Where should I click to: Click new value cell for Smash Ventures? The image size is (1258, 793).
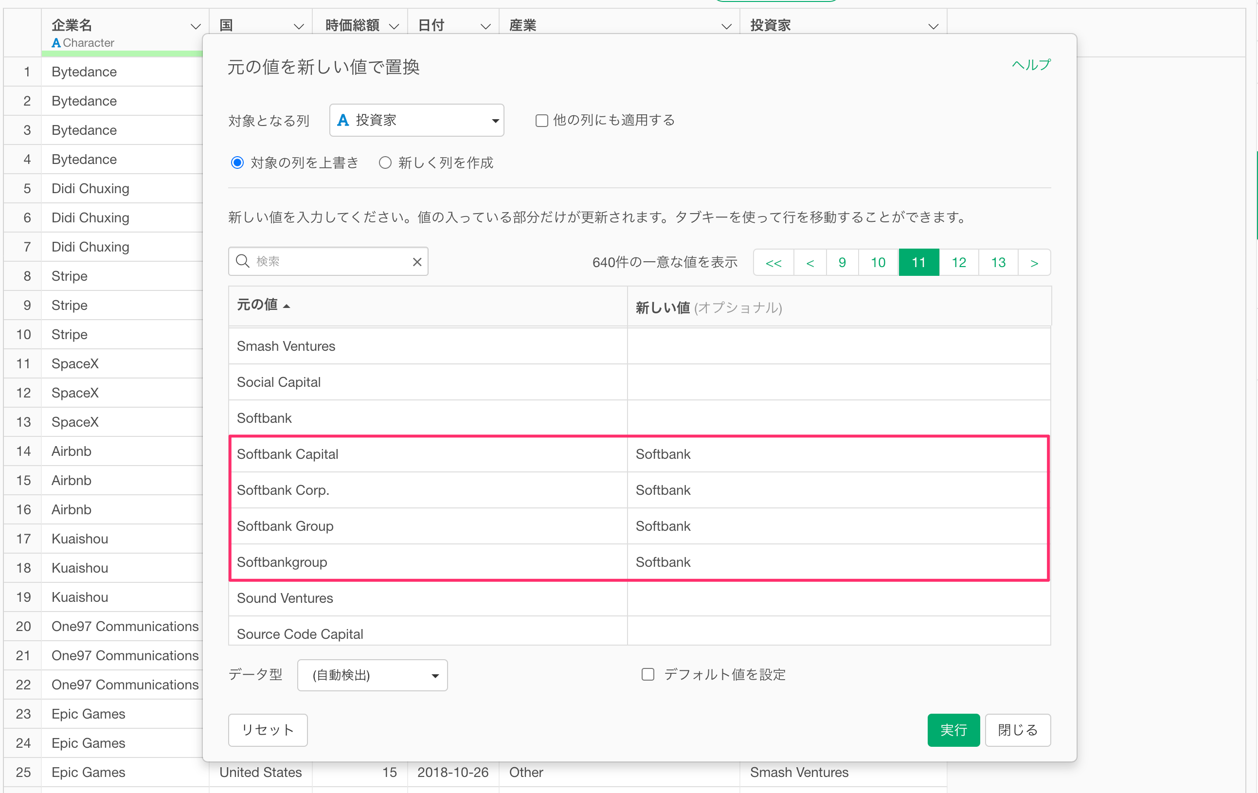tap(839, 346)
